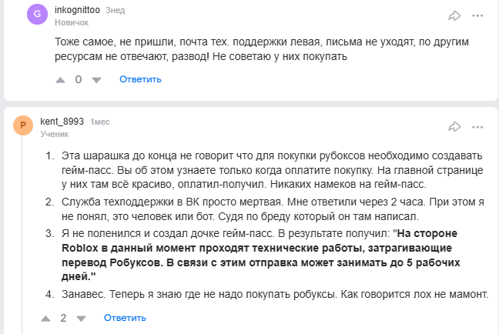Screen dimensions: 499x334
Task: Click the purple G avatar
Action: 38,15
